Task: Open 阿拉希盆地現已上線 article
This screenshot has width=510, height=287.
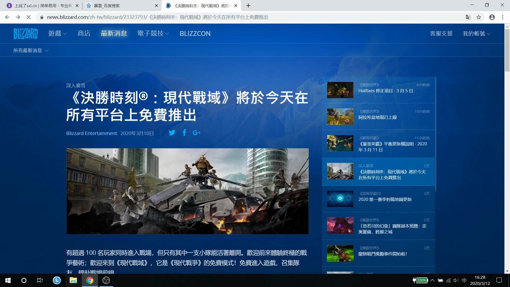Action: tap(377, 117)
